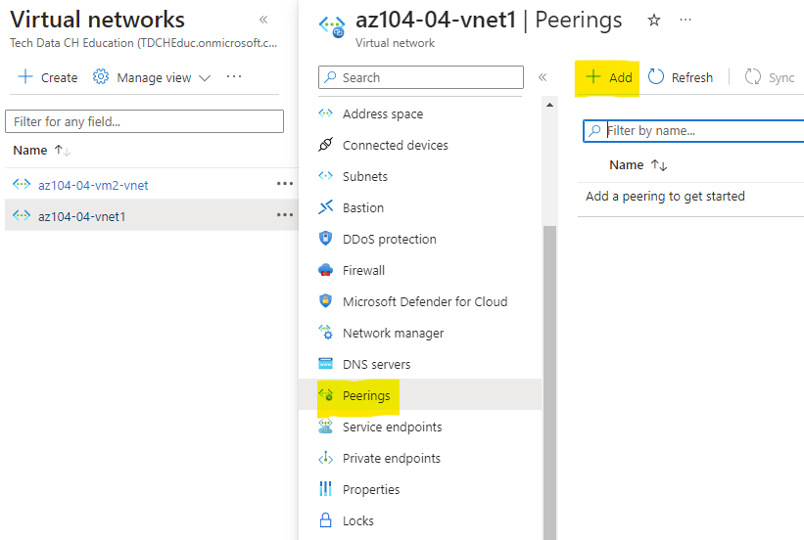Click the Address space icon
Viewport: 804px width, 540px height.
click(x=325, y=112)
